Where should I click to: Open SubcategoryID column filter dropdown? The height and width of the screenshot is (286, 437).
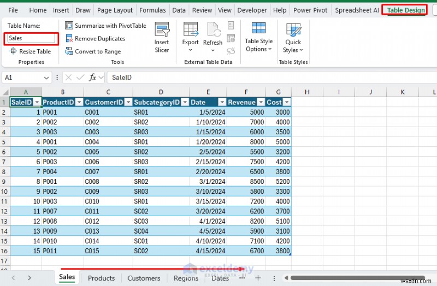coord(185,102)
